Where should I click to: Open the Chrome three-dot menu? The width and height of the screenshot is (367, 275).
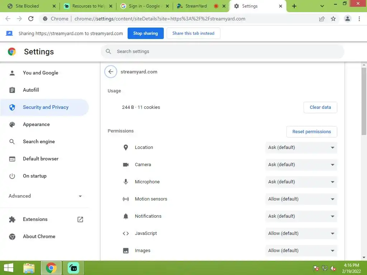(x=359, y=19)
